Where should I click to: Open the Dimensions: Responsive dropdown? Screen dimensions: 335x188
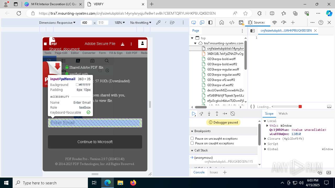coord(57,23)
